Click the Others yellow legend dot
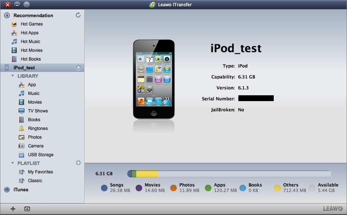This screenshot has height=215, width=347. pos(277,188)
